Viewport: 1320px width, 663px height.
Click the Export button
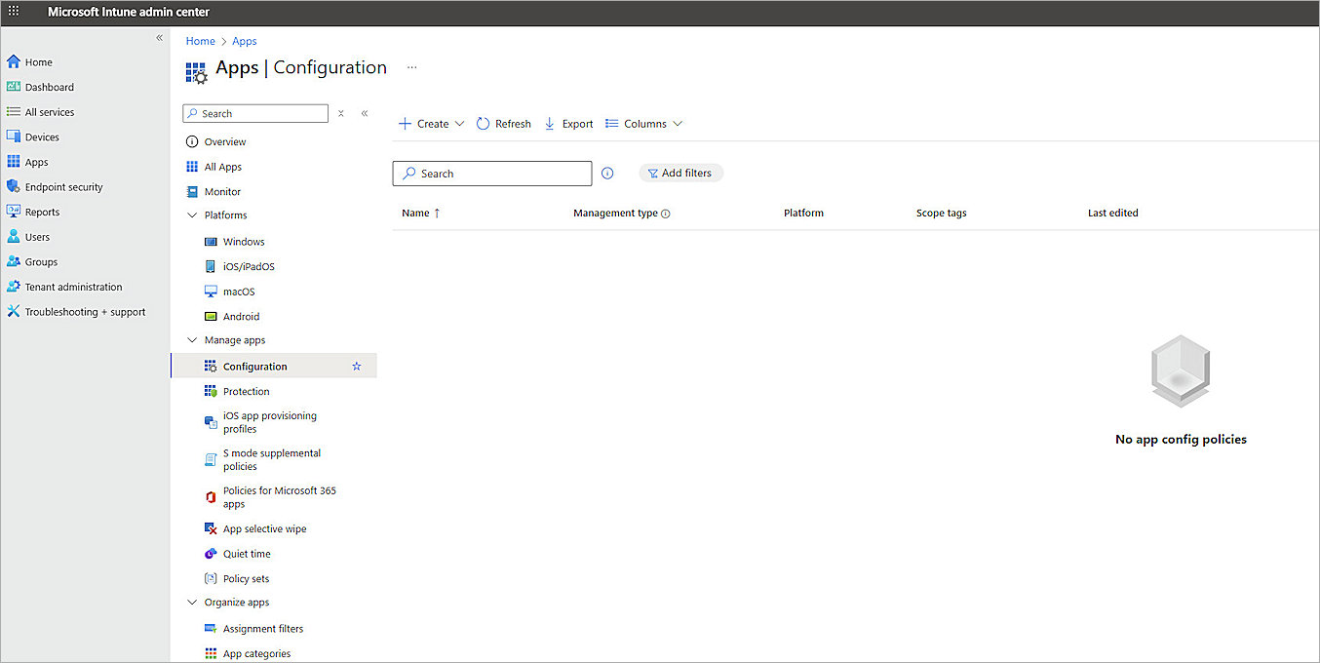click(x=568, y=124)
